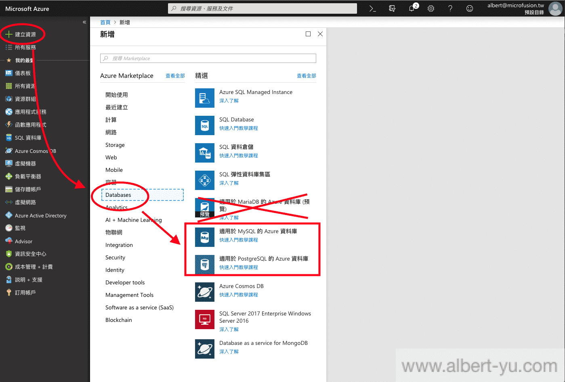This screenshot has width=565, height=382.
Task: Open 負載平衡器 in the sidebar
Action: pyautogui.click(x=23, y=176)
